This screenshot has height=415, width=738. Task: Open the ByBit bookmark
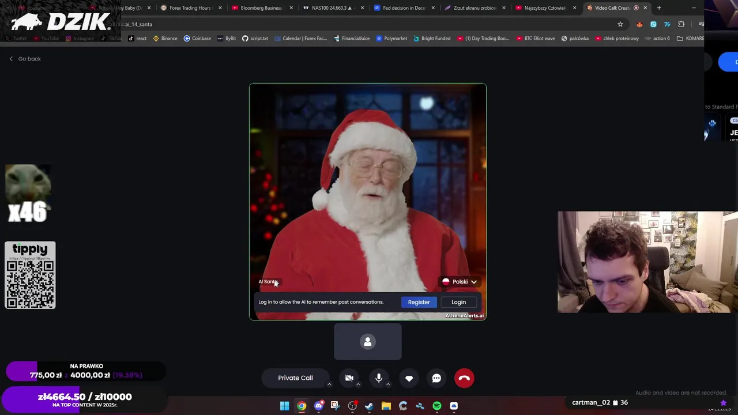tap(227, 39)
